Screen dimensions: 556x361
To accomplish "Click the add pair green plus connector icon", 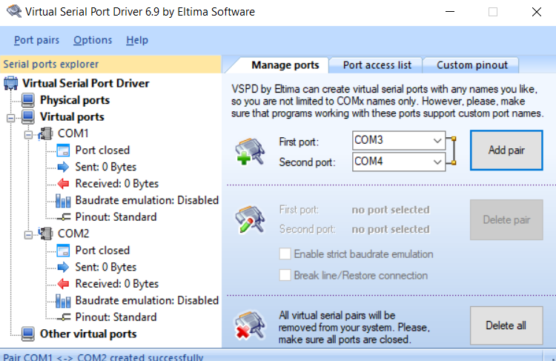I will pos(250,151).
